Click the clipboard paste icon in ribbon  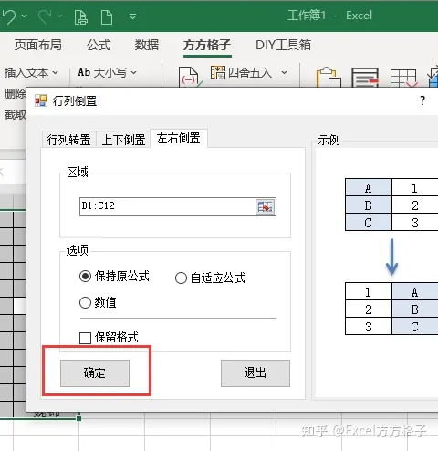coord(328,78)
